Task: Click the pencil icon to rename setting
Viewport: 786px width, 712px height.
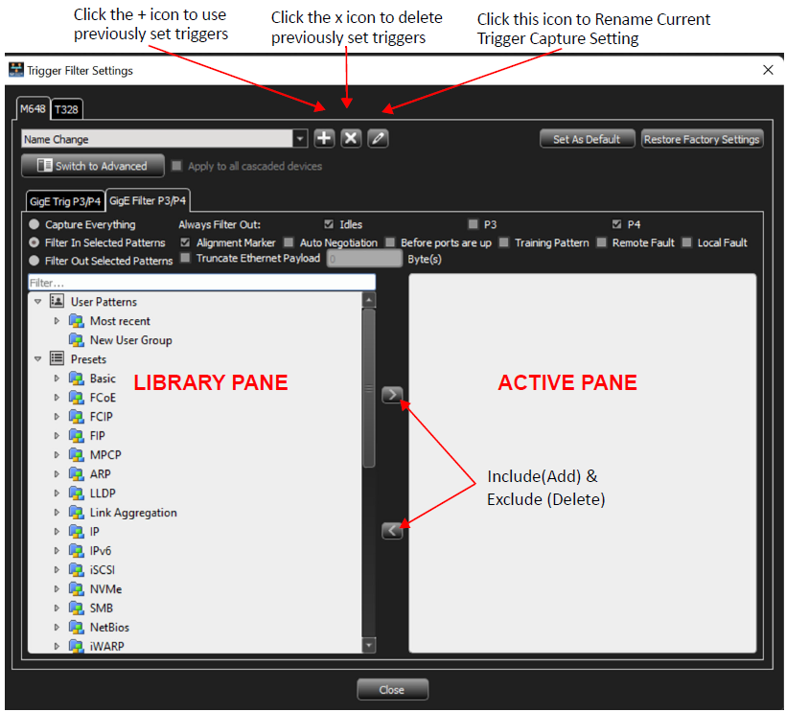Action: [378, 138]
